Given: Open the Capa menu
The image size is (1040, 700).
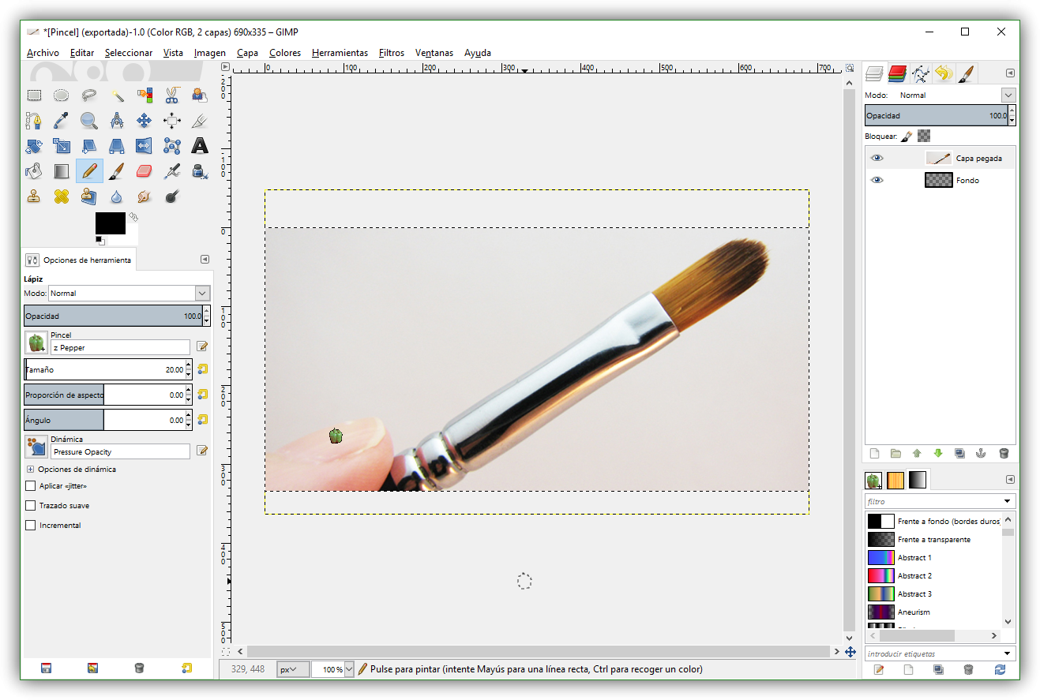Looking at the screenshot, I should [x=247, y=53].
